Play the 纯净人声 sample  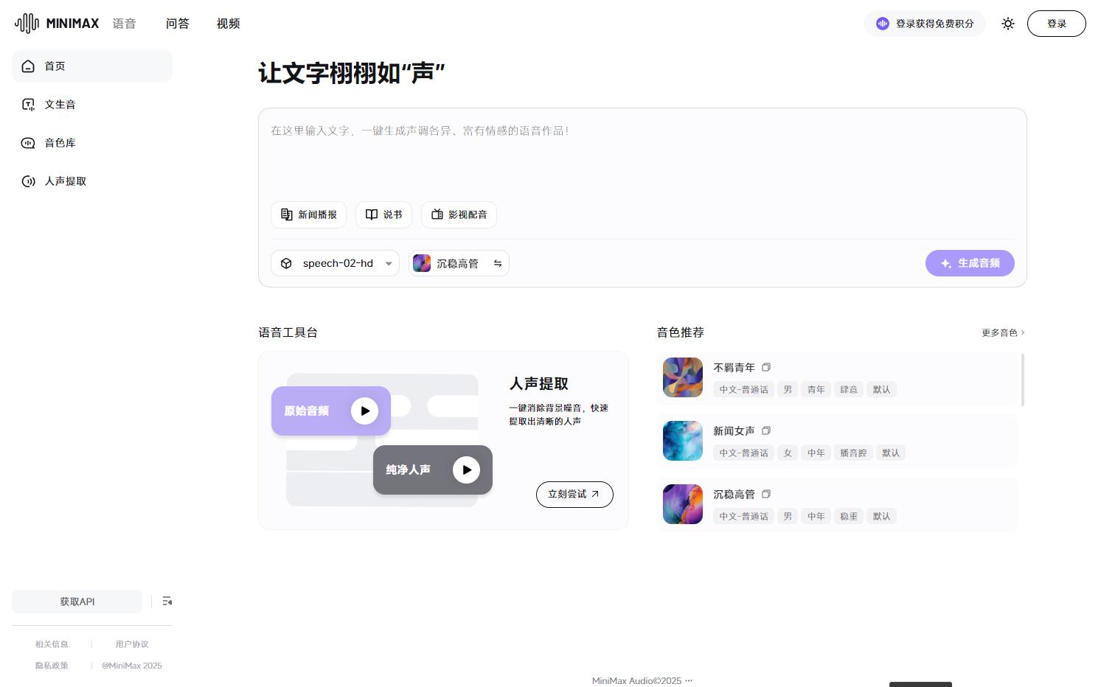tap(466, 470)
